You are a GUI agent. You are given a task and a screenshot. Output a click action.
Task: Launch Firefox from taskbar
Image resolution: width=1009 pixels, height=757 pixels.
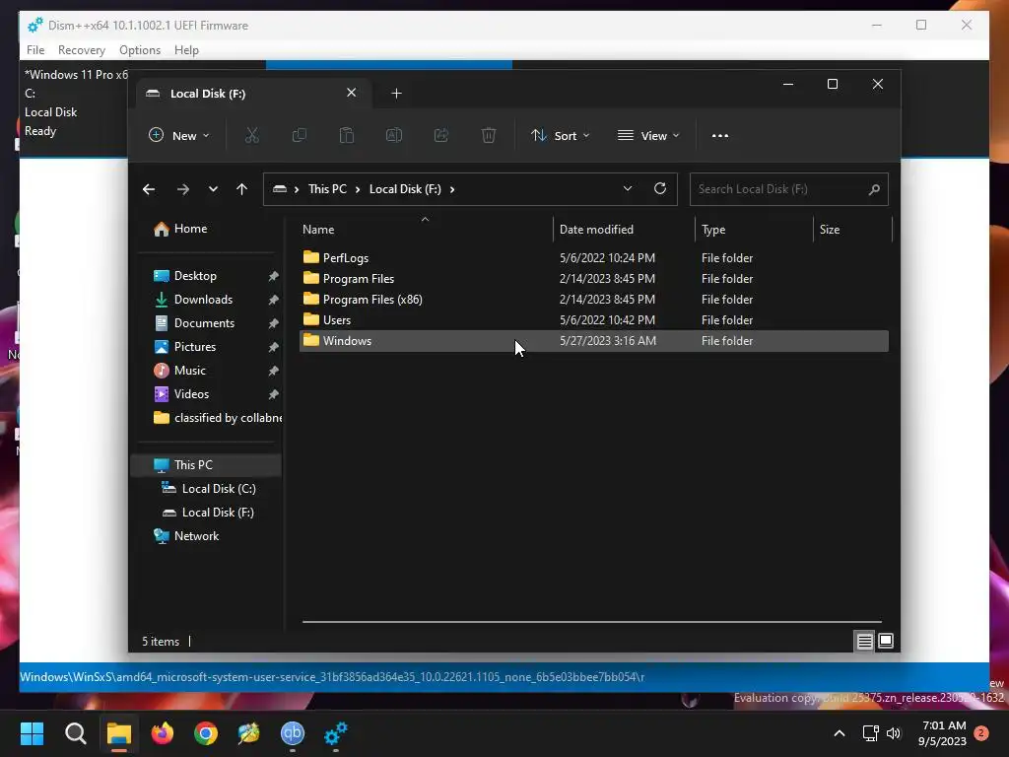point(163,733)
